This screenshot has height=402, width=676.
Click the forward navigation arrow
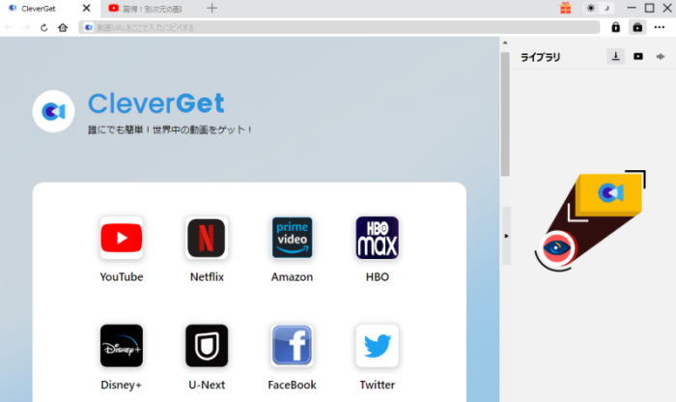click(x=26, y=28)
